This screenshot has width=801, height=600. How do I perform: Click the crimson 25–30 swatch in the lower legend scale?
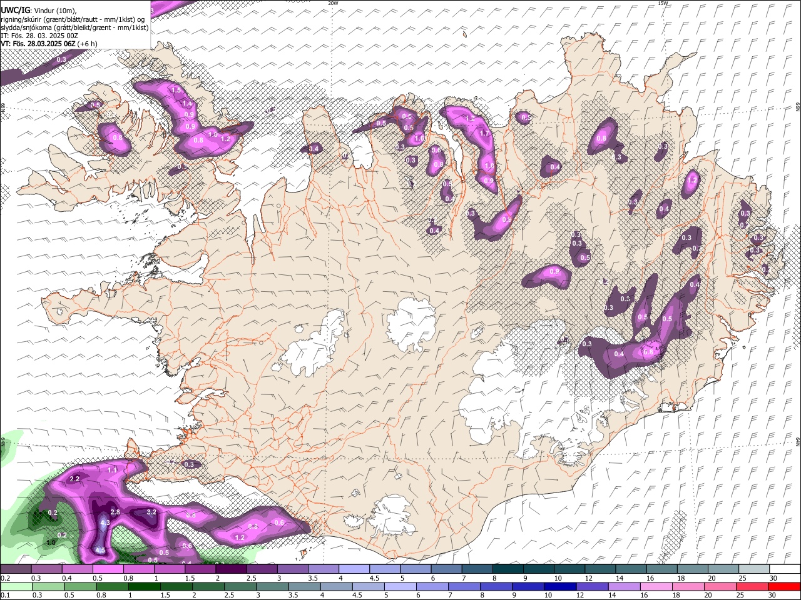752,587
